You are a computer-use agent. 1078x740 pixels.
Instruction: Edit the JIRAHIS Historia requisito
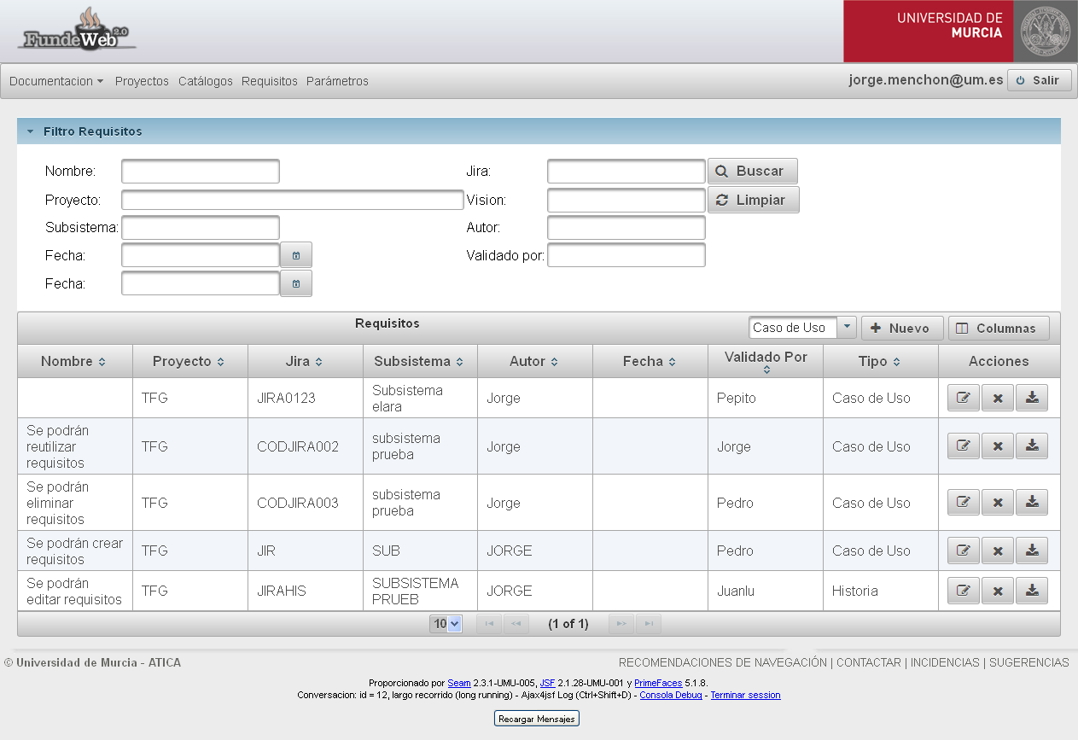[964, 591]
